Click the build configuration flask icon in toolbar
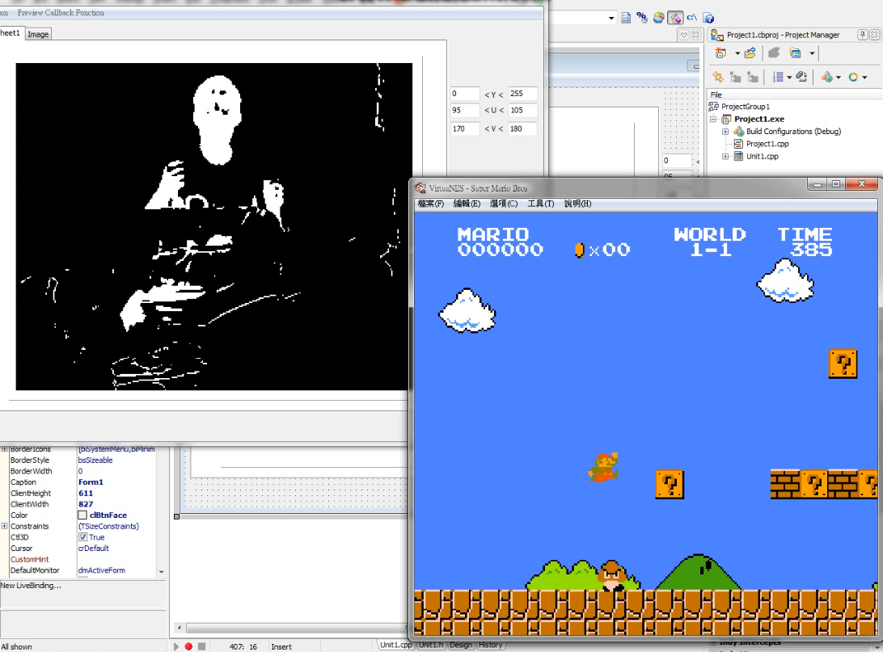The image size is (883, 652). pyautogui.click(x=826, y=77)
